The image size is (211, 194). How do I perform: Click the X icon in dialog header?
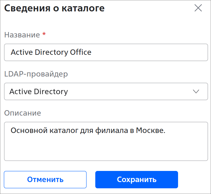pos(198,8)
